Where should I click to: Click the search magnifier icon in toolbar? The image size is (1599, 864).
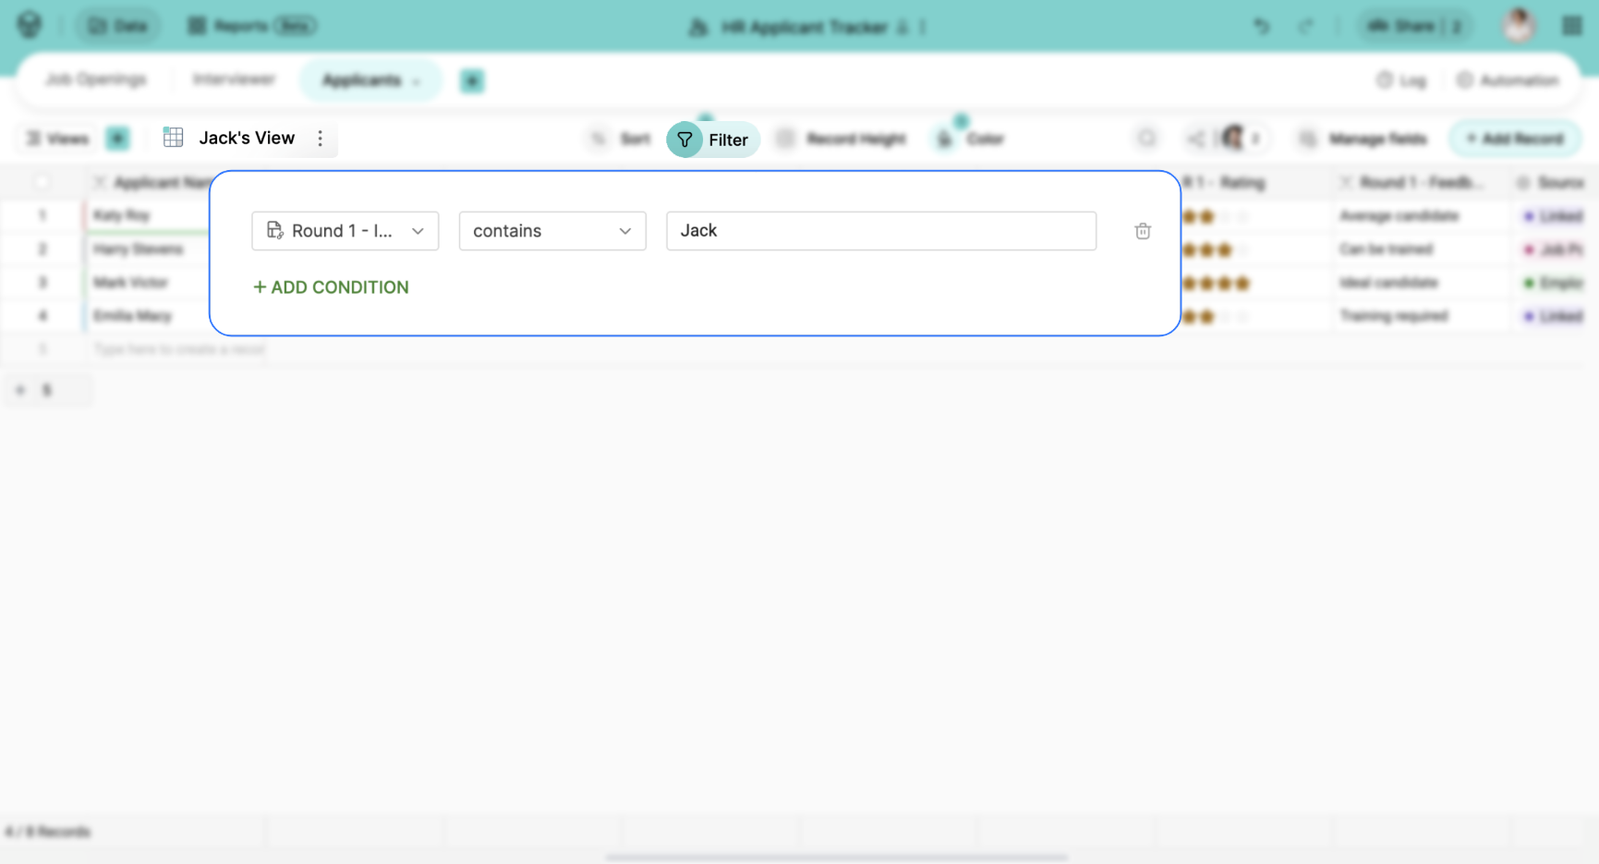pos(1146,139)
